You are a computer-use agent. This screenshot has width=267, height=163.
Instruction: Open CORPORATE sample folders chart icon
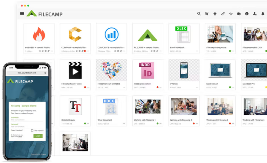(x=112, y=34)
